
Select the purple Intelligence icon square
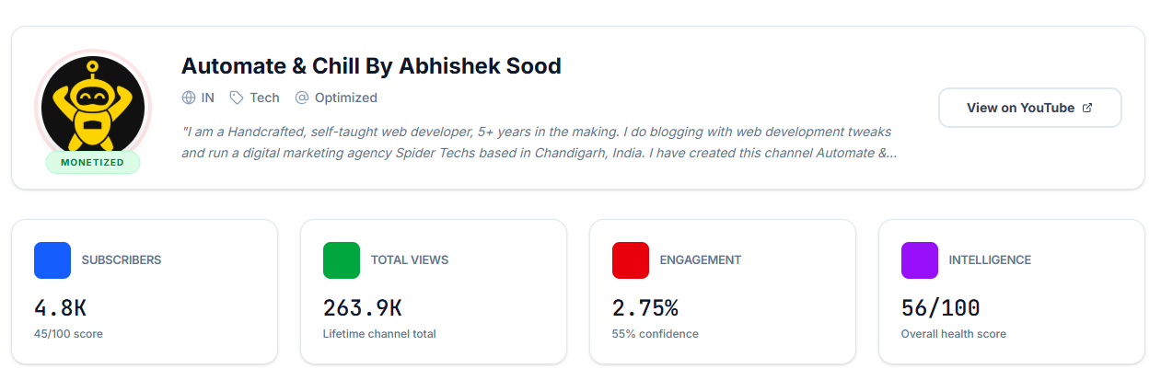pyautogui.click(x=920, y=260)
